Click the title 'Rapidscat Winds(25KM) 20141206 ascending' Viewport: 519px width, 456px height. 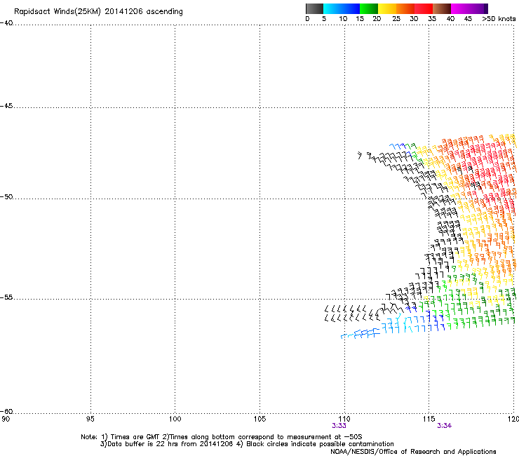98,12
